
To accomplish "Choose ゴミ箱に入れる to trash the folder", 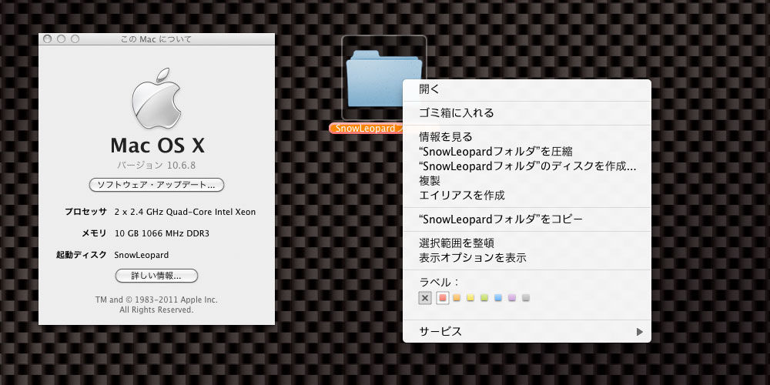I will [x=527, y=113].
